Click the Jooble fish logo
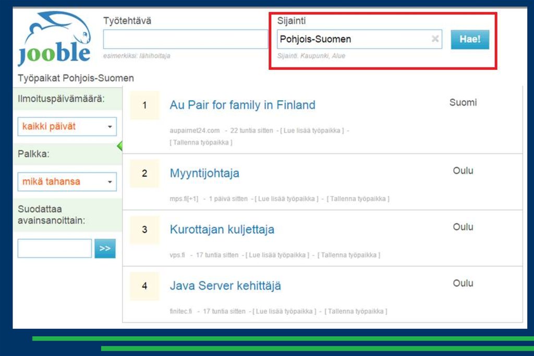 click(54, 39)
